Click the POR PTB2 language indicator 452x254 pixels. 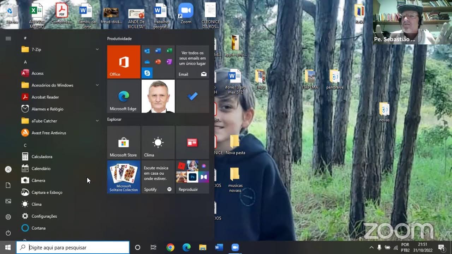pos(405,247)
